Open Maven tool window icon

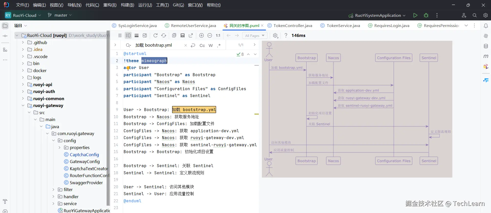[486, 56]
